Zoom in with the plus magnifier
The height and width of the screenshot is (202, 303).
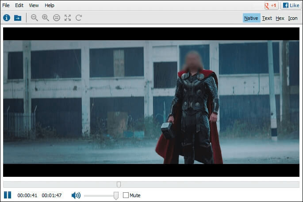point(46,18)
